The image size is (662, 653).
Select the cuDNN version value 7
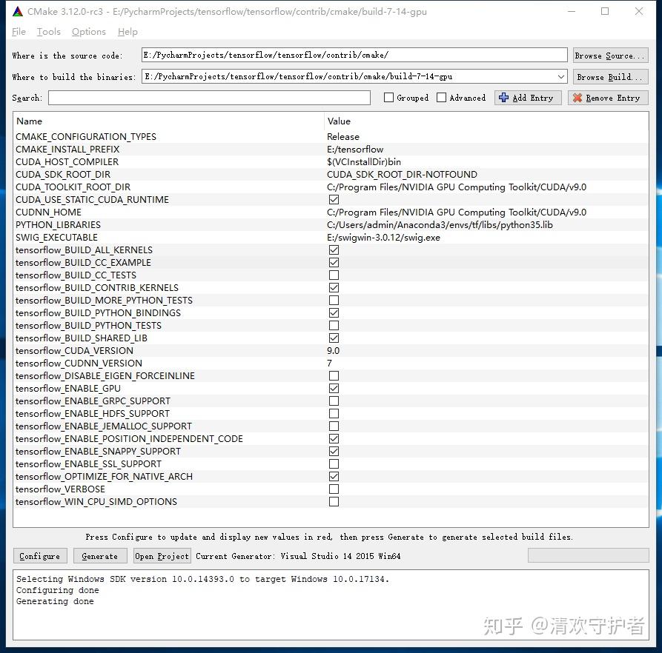[329, 364]
